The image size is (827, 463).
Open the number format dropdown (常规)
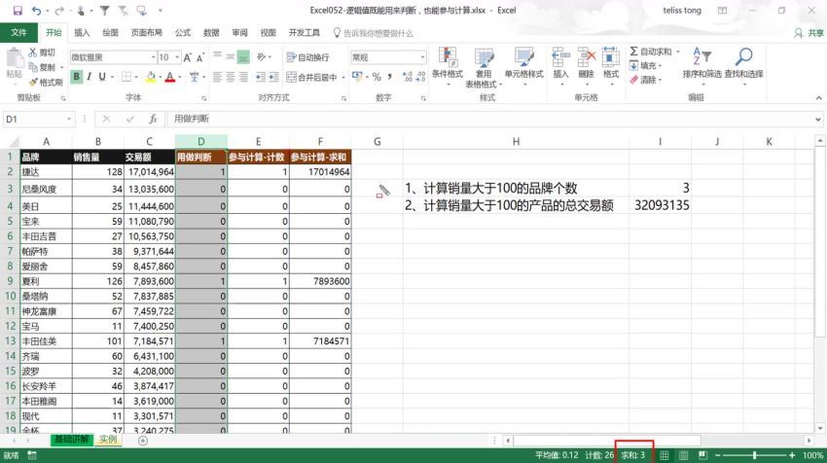423,57
